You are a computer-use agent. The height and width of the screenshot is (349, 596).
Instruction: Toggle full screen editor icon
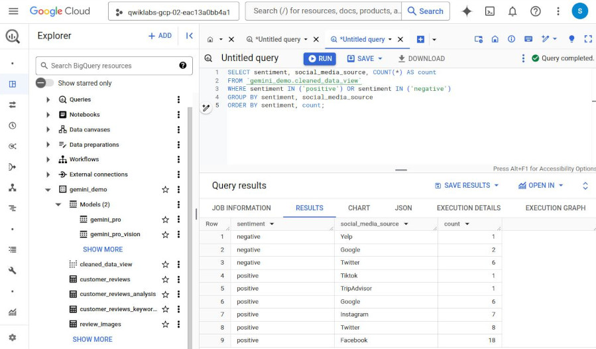588,39
